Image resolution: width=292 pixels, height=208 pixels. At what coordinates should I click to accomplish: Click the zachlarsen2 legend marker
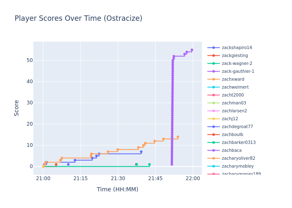coord(214,111)
